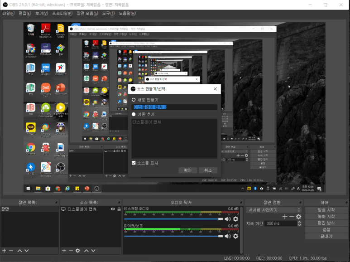Remove source with minus icon
Viewport: 350px width, 262px height.
tap(71, 251)
